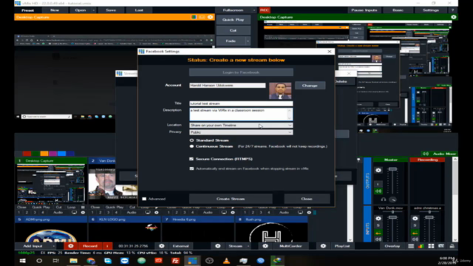
Task: Select Continuous Stream radio option
Action: pos(191,146)
